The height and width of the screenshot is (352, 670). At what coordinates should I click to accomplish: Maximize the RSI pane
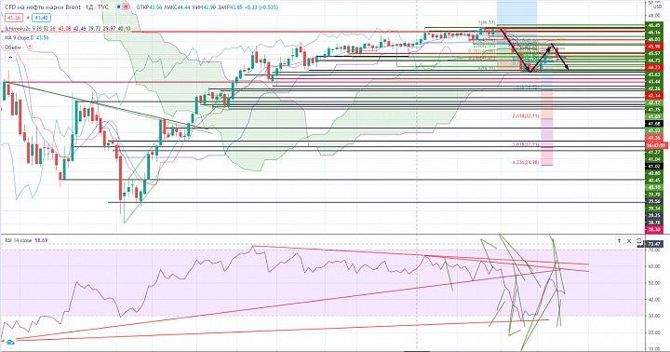pos(638,241)
